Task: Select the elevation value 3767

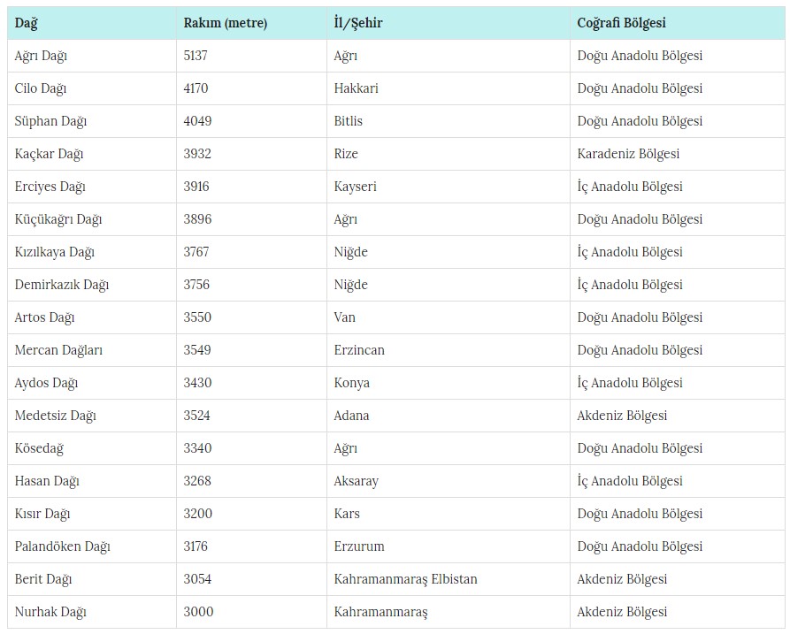Action: pyautogui.click(x=196, y=252)
